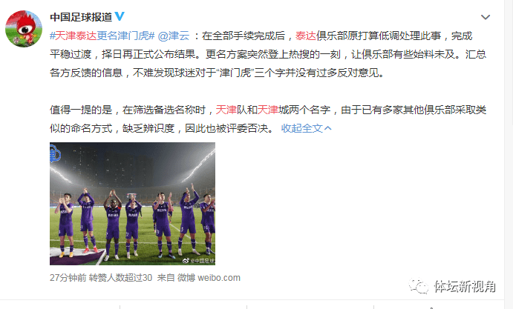Open the #天津泰达更名津门虎# hashtag topic
The width and height of the screenshot is (513, 309).
pyautogui.click(x=102, y=36)
